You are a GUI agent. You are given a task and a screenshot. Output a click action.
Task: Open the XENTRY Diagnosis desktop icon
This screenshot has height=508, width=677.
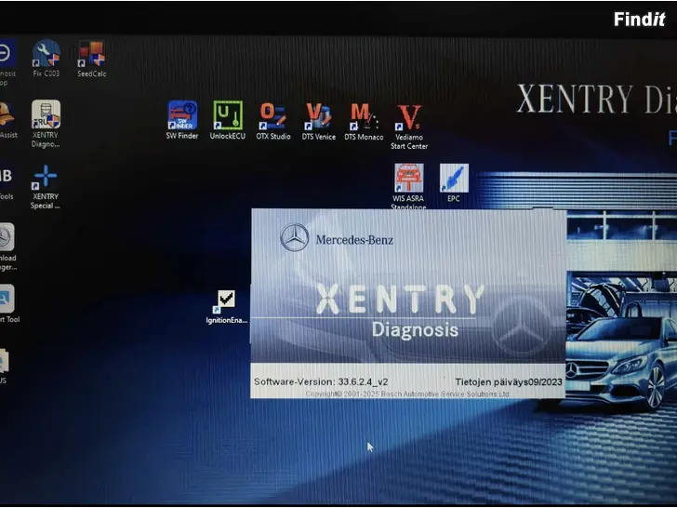pos(46,115)
